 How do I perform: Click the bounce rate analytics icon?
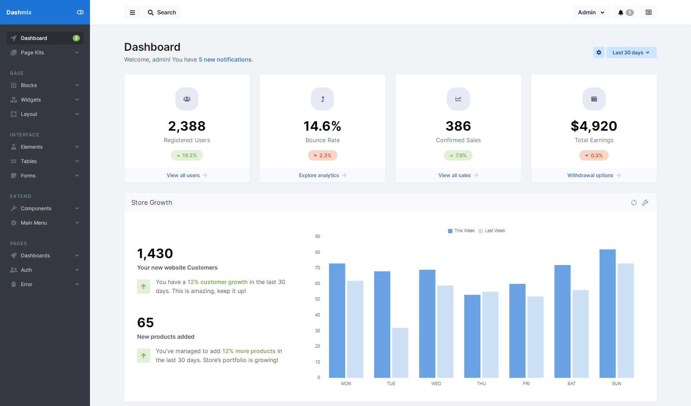pyautogui.click(x=322, y=99)
